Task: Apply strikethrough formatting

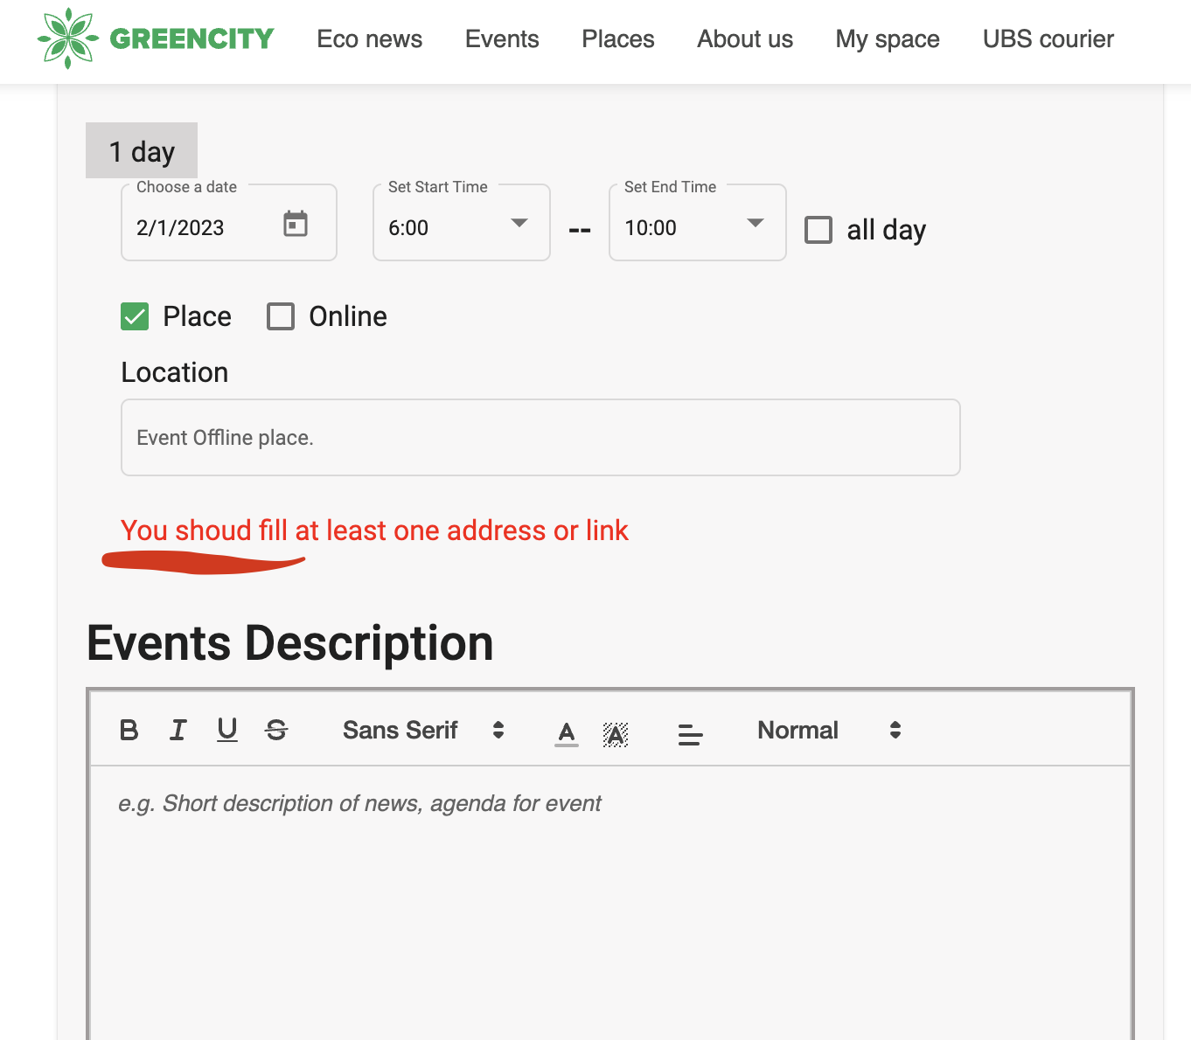Action: pyautogui.click(x=276, y=730)
